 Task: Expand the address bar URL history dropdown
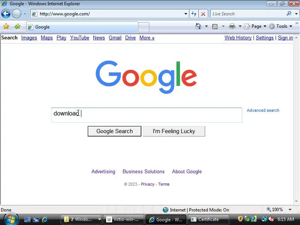click(186, 14)
